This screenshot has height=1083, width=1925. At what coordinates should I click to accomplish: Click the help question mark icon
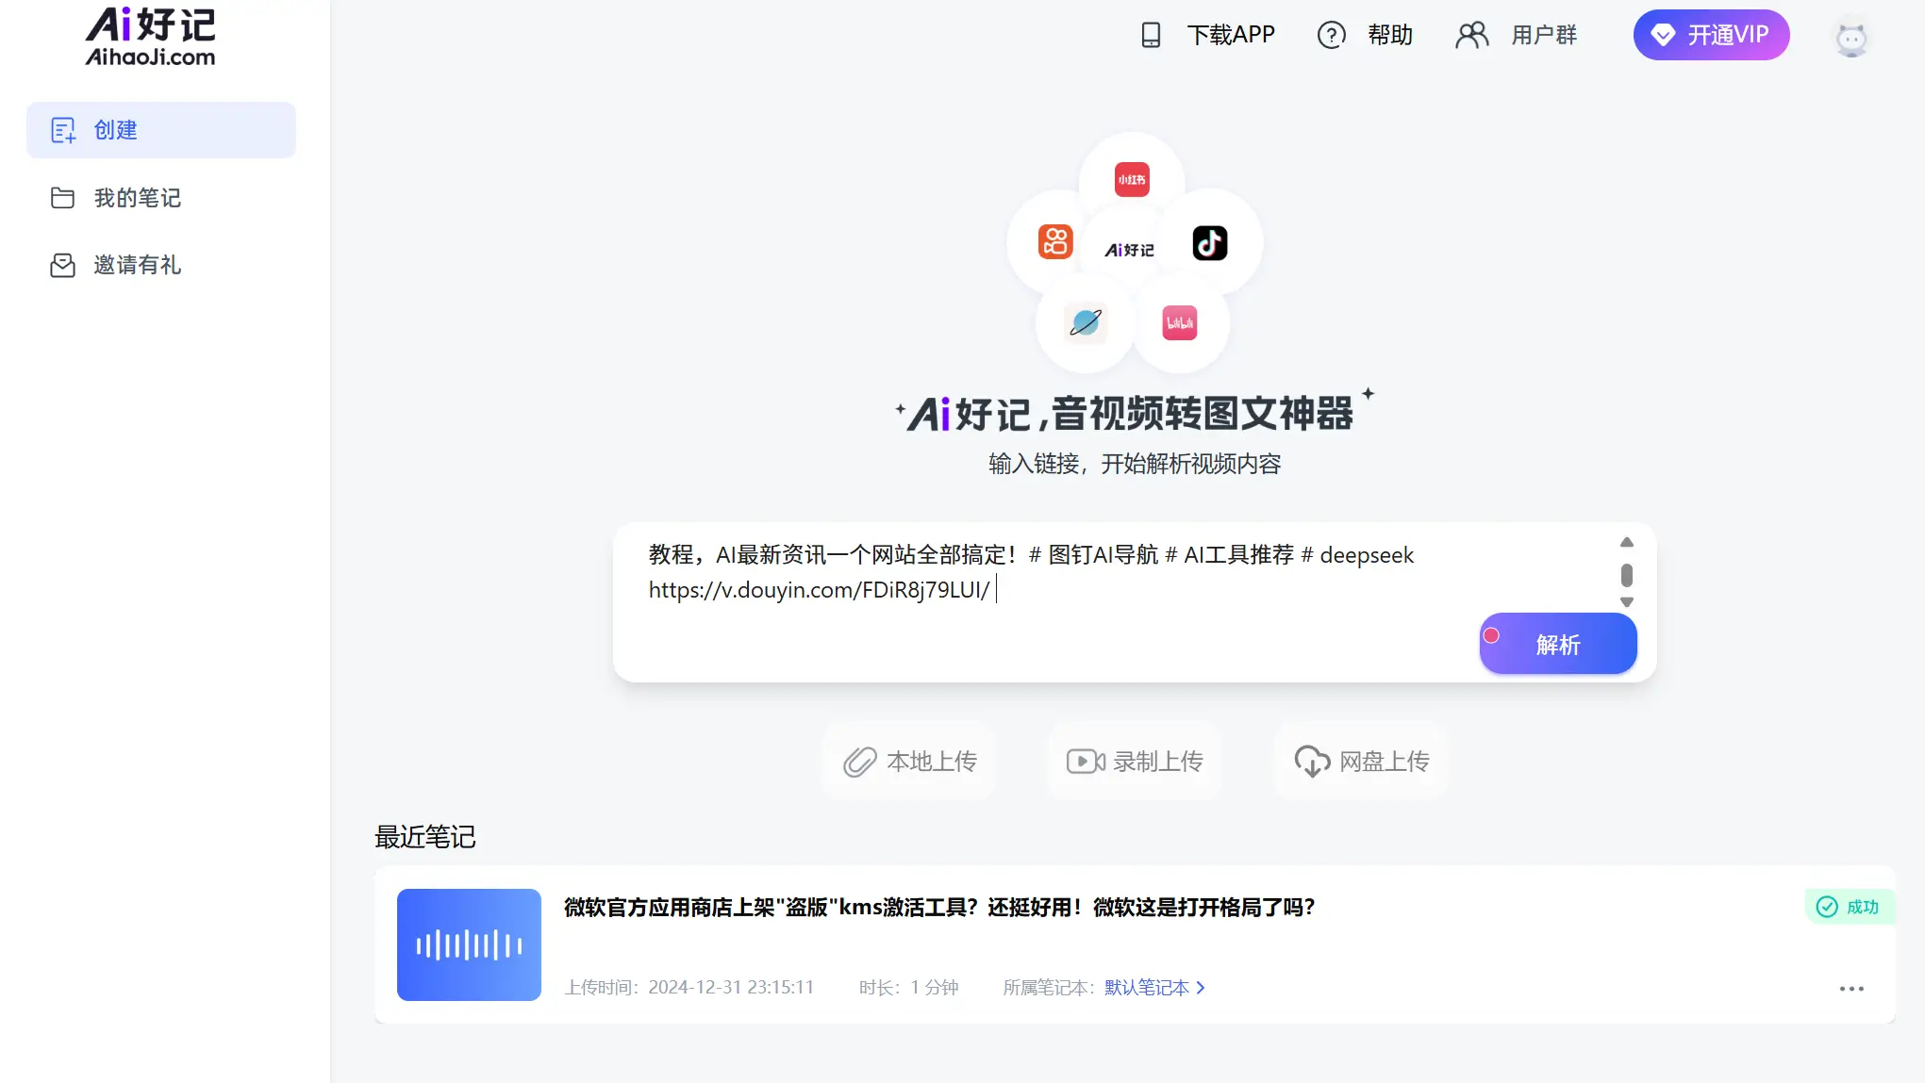coord(1331,35)
